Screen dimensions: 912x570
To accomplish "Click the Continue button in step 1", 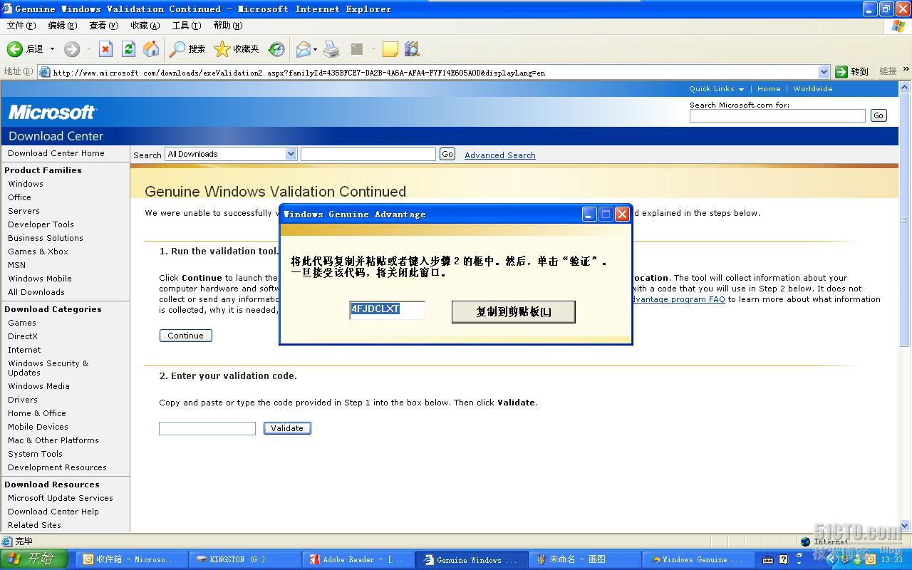I will pyautogui.click(x=185, y=336).
